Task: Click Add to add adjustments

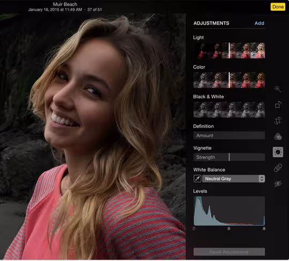Action: tap(259, 23)
